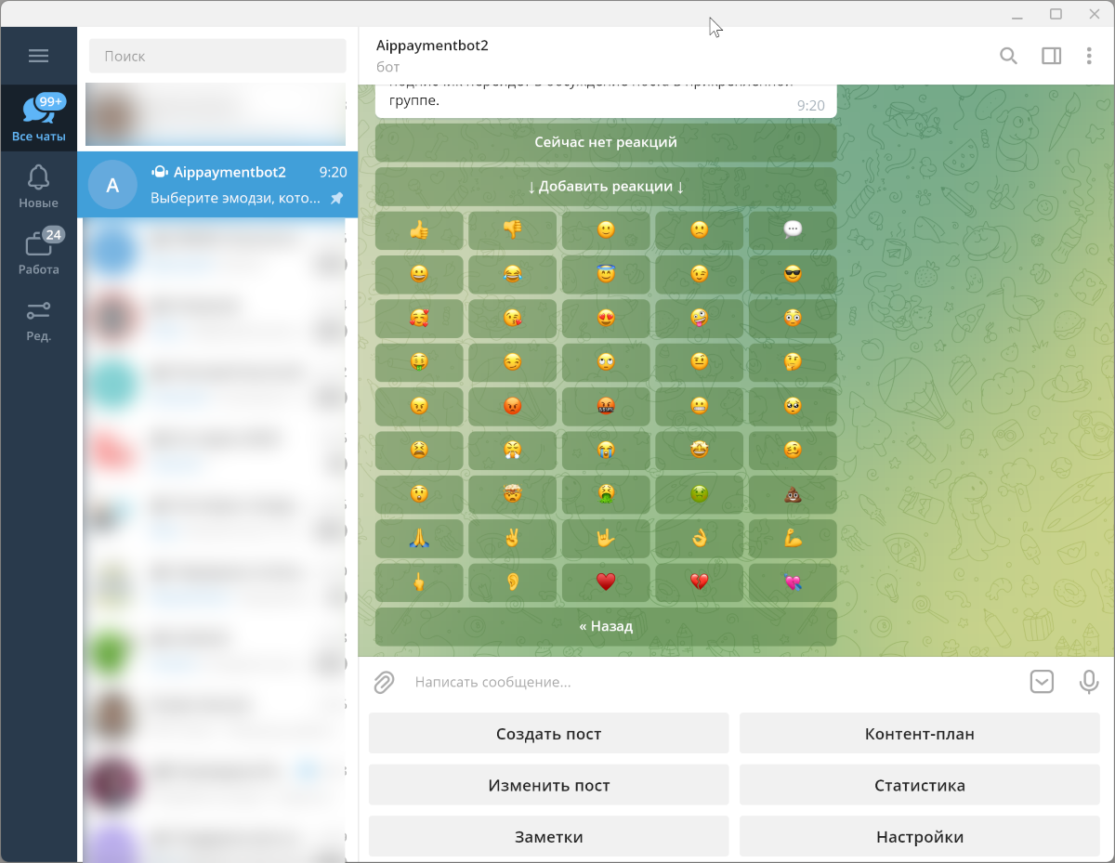Open the hamburger main menu

[x=38, y=56]
